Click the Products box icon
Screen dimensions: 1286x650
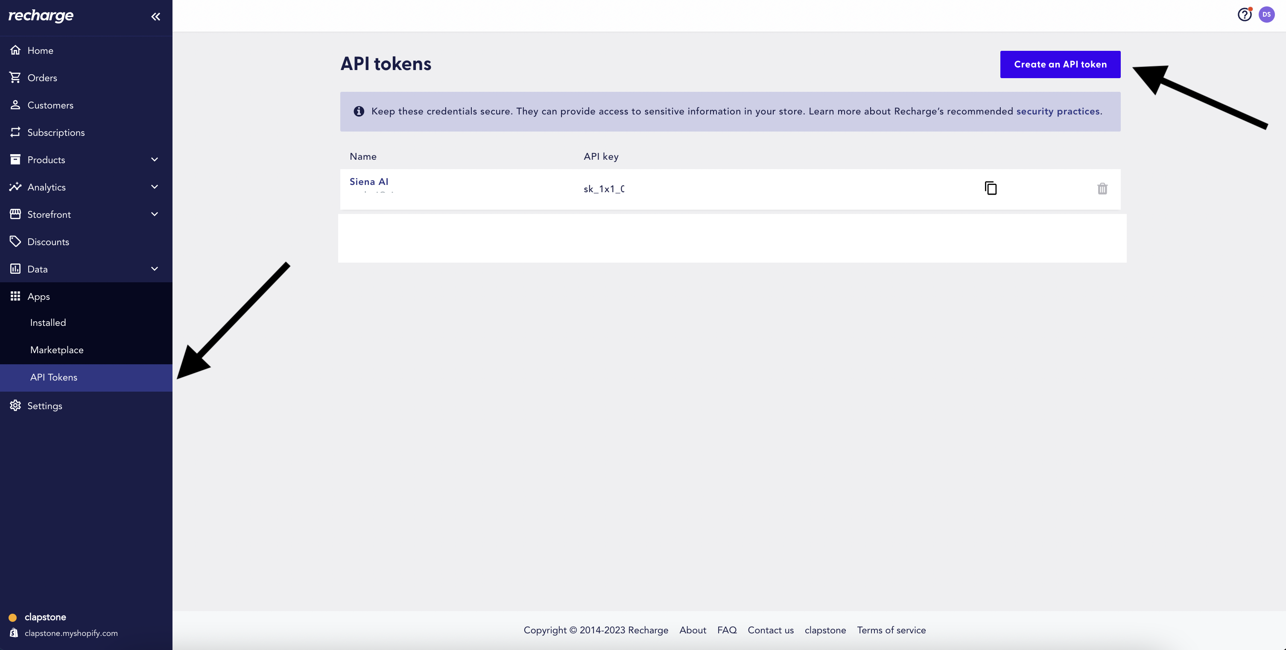pos(15,159)
